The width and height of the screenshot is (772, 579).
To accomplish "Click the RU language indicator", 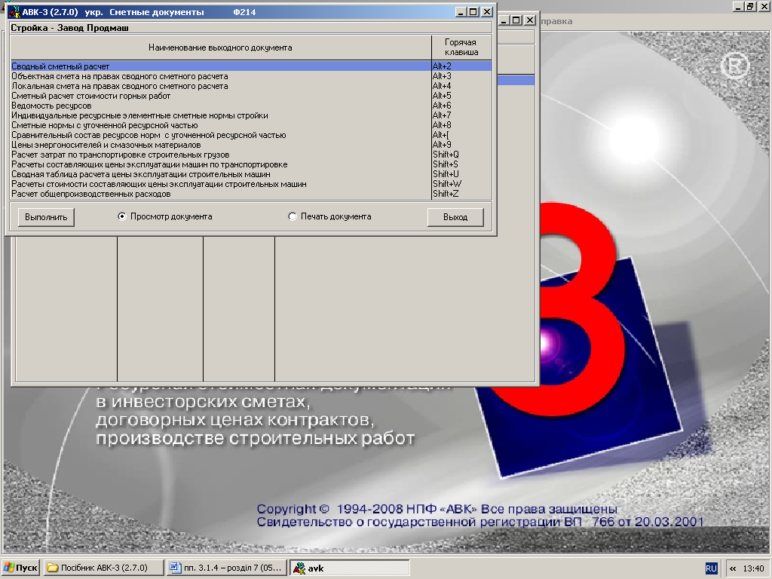I will [x=711, y=568].
